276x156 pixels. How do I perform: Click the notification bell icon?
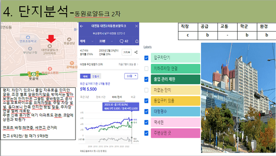coord(137,41)
